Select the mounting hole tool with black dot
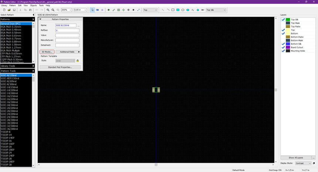 click(133, 10)
